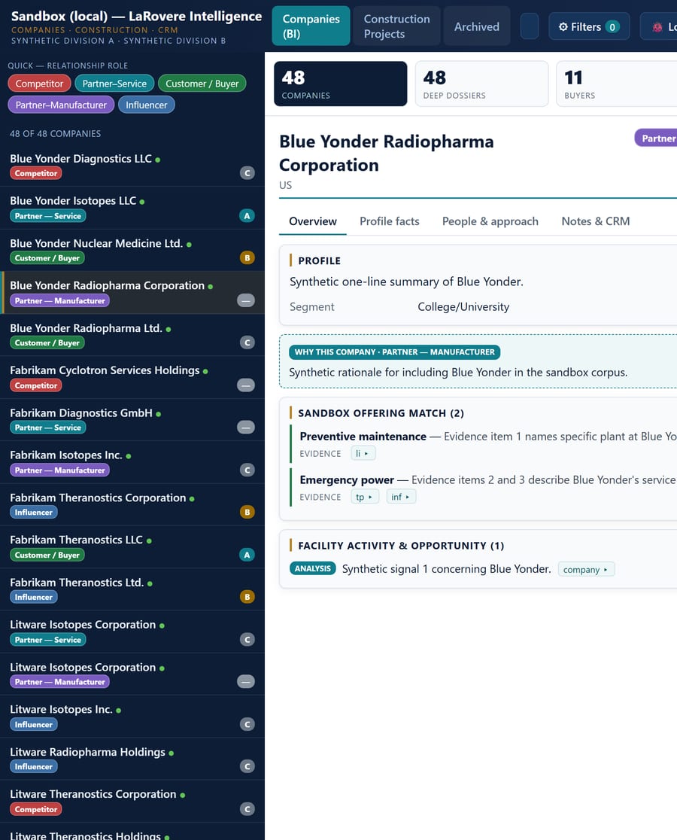
Task: Select the Fabrikam Theranostics LLC company name
Action: (77, 540)
